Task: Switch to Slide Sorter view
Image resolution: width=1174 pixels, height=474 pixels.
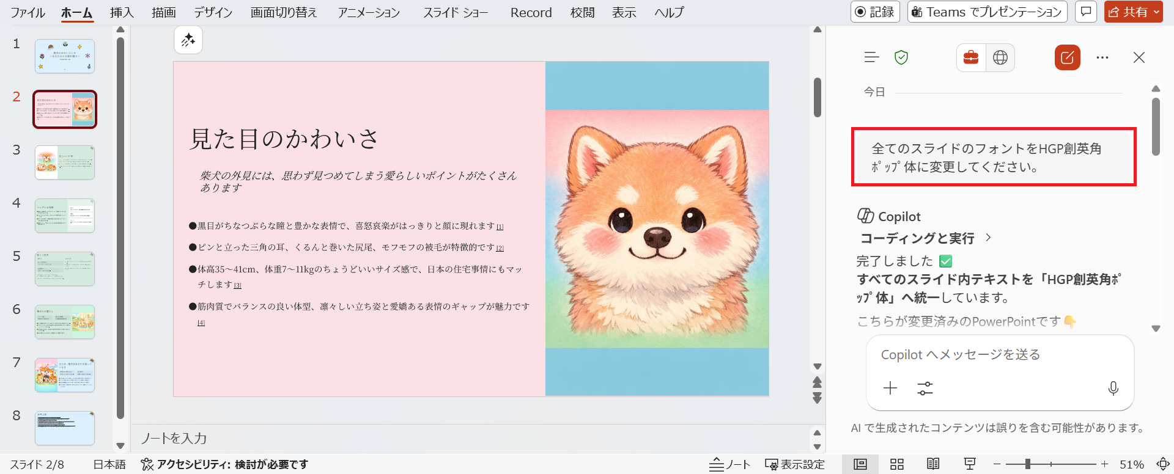Action: tap(897, 464)
